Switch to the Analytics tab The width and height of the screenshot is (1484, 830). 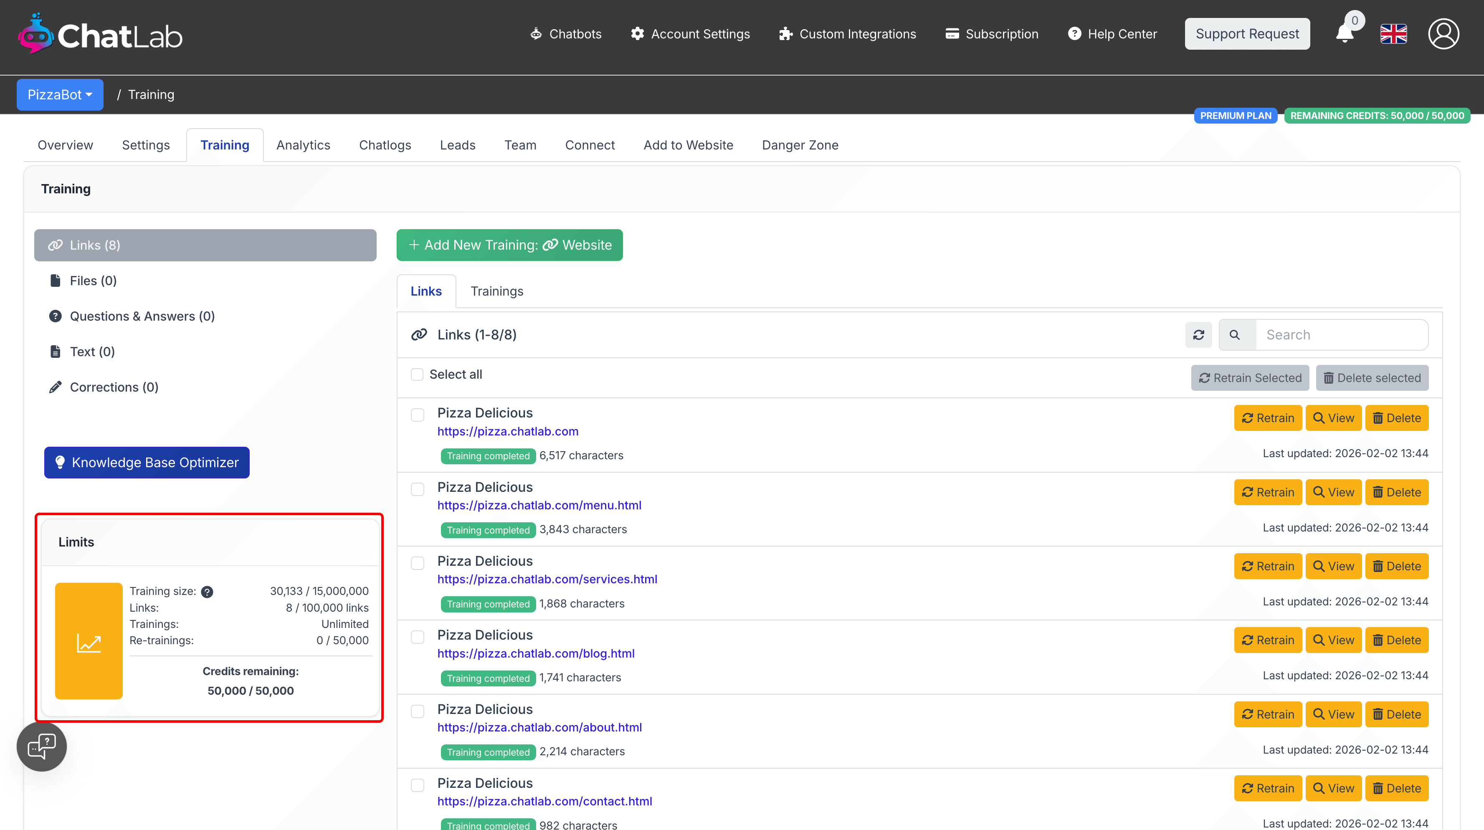(303, 145)
